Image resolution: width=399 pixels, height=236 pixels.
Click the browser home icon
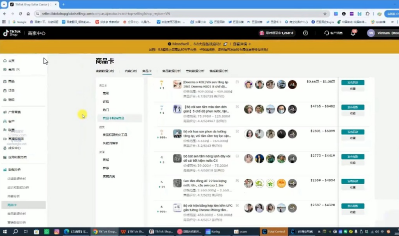tap(28, 14)
